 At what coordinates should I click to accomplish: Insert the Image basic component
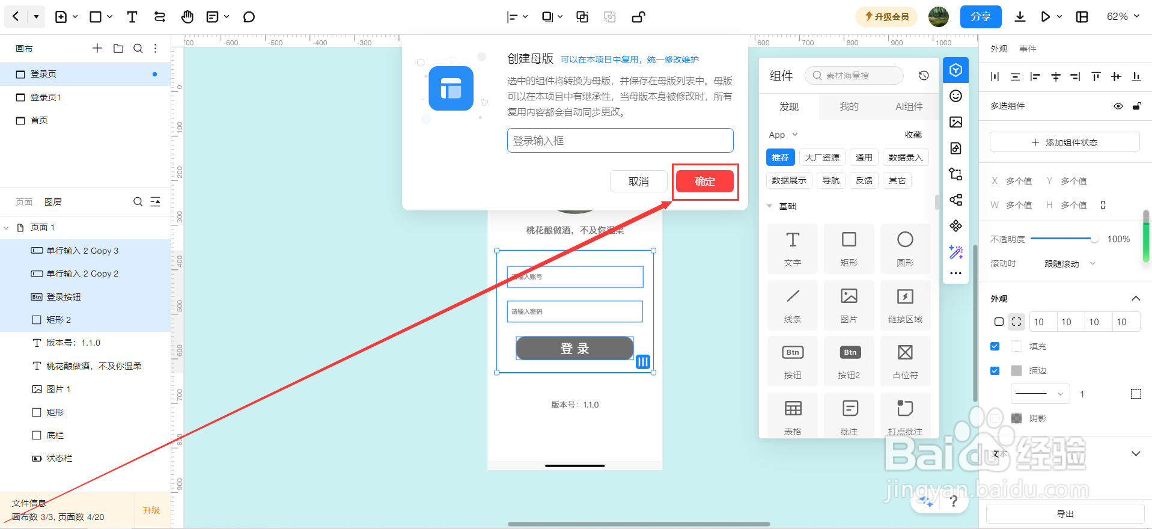[849, 305]
